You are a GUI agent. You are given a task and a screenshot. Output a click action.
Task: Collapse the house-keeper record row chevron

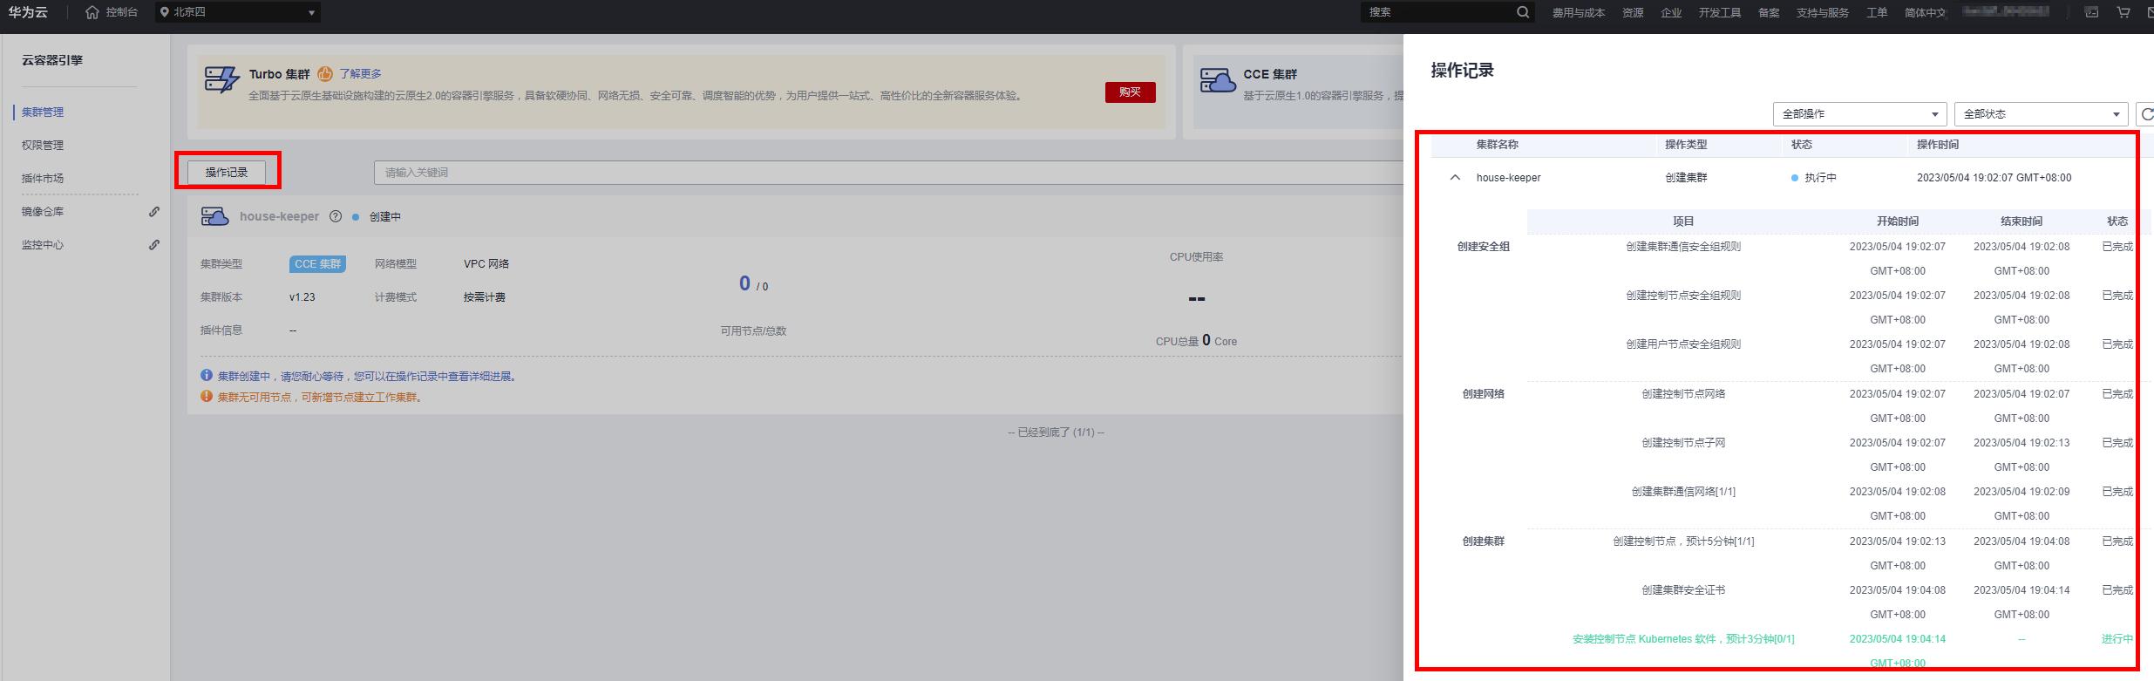tap(1455, 178)
